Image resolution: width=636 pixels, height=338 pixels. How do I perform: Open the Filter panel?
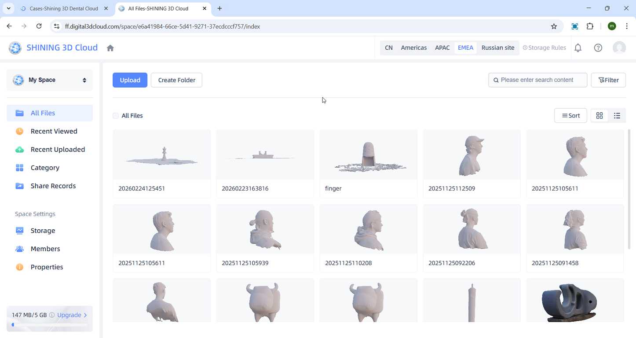pyautogui.click(x=608, y=80)
